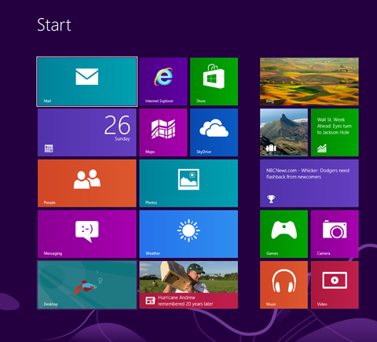Open the SkyDrive cloud tile

coord(214,132)
